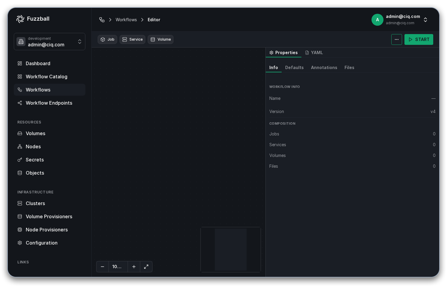The width and height of the screenshot is (447, 287).
Task: Open the Defaults sub-tab
Action: point(295,68)
